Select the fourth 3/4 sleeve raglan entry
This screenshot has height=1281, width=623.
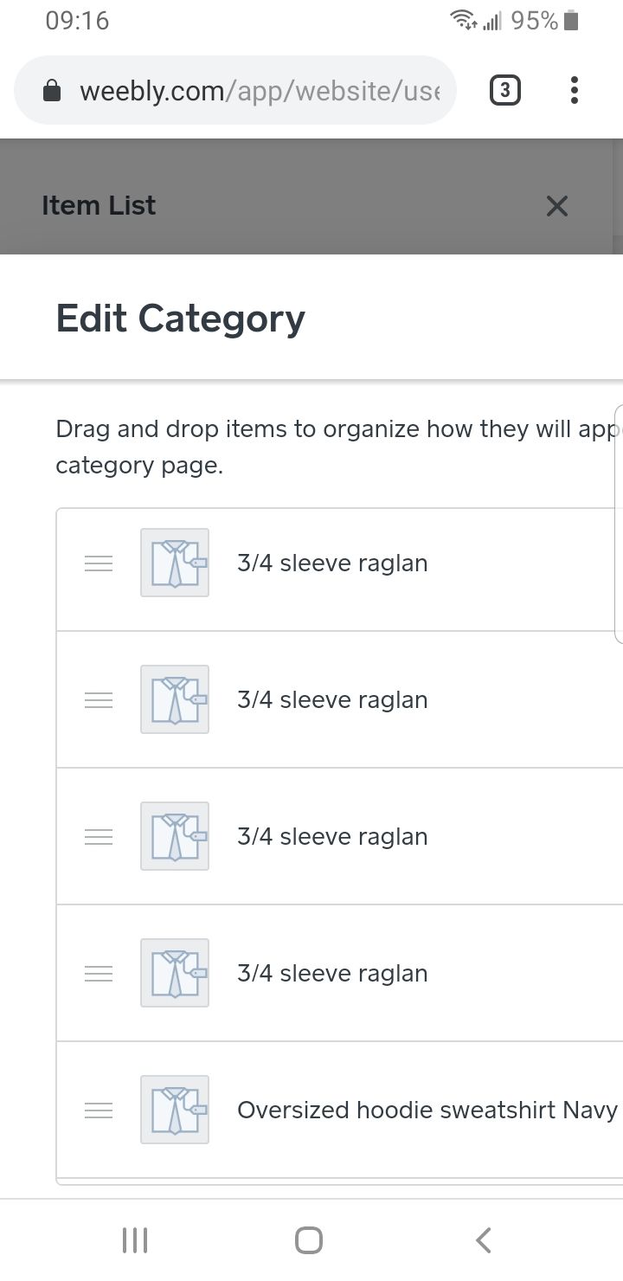332,973
